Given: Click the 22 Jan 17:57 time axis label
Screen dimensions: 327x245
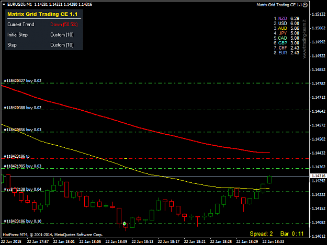Looking at the screenshot, I should (x=38, y=241).
